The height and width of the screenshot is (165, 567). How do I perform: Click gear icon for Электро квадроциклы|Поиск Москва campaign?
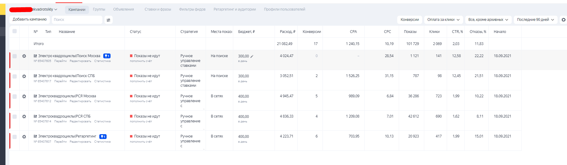point(24,56)
